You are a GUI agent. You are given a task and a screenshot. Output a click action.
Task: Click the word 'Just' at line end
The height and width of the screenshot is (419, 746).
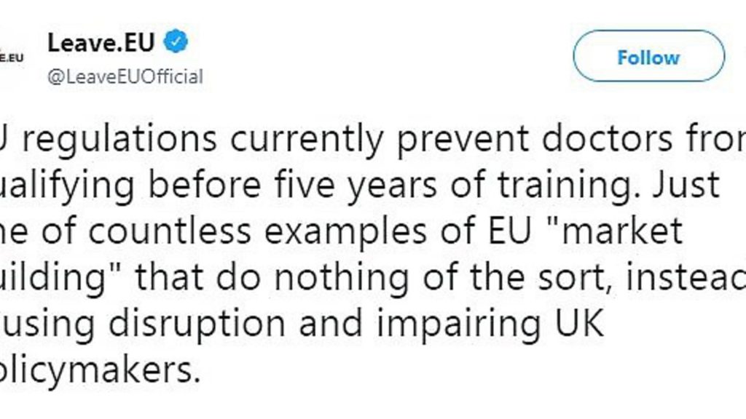tap(686, 185)
